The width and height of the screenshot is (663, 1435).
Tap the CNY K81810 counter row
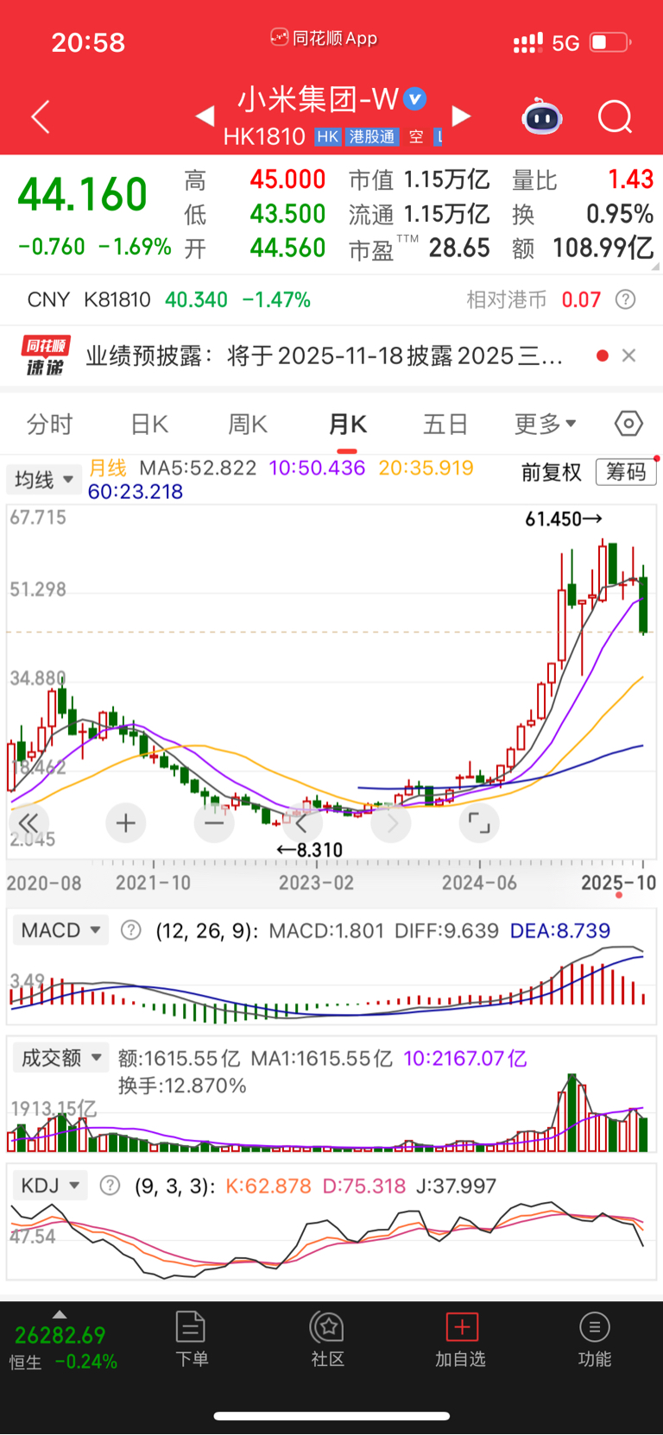coord(331,299)
